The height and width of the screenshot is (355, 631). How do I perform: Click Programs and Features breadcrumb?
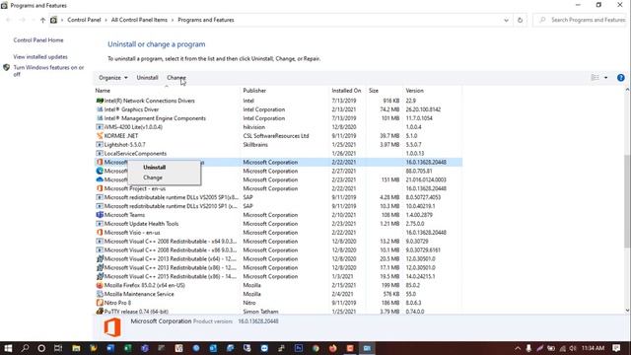pyautogui.click(x=206, y=20)
